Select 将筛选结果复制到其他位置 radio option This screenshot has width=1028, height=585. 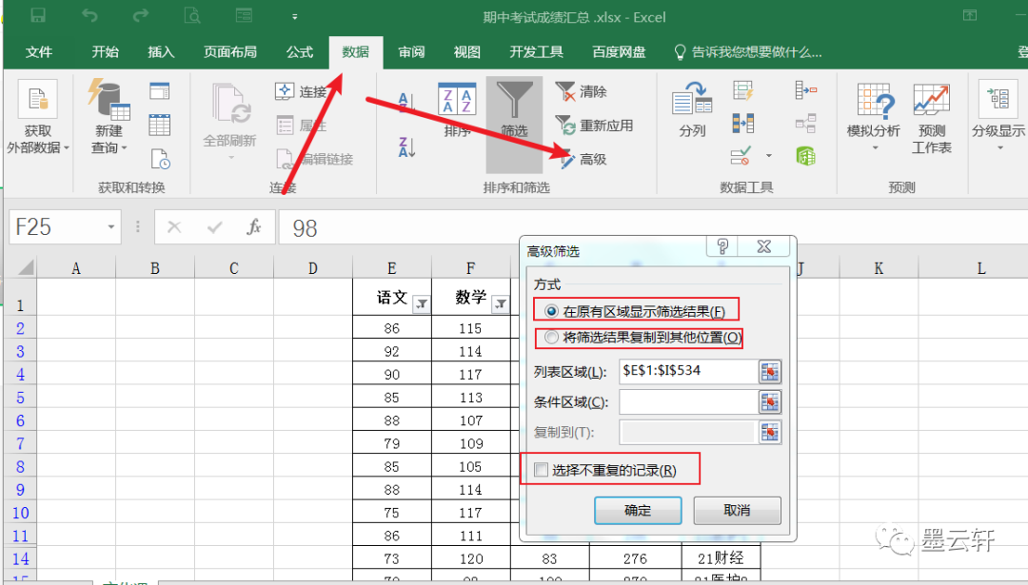551,338
